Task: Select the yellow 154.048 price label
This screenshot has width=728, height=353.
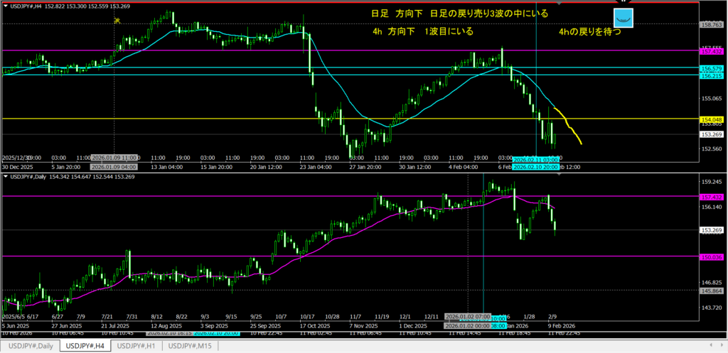Action: coord(712,119)
